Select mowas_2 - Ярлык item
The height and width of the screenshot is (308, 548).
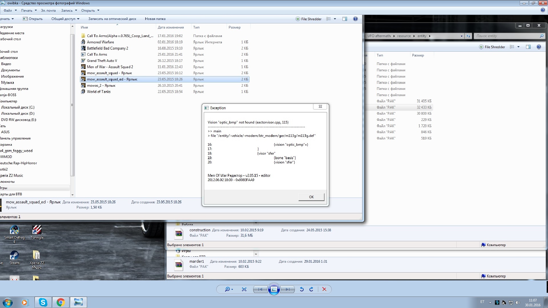(x=101, y=86)
